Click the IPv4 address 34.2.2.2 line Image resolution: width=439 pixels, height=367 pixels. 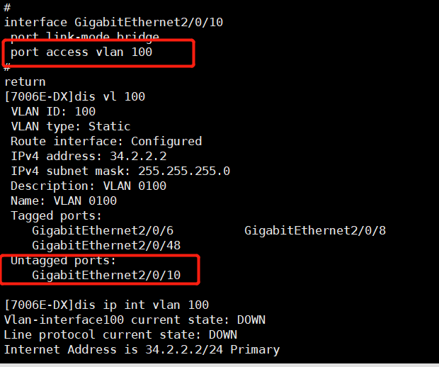point(89,156)
